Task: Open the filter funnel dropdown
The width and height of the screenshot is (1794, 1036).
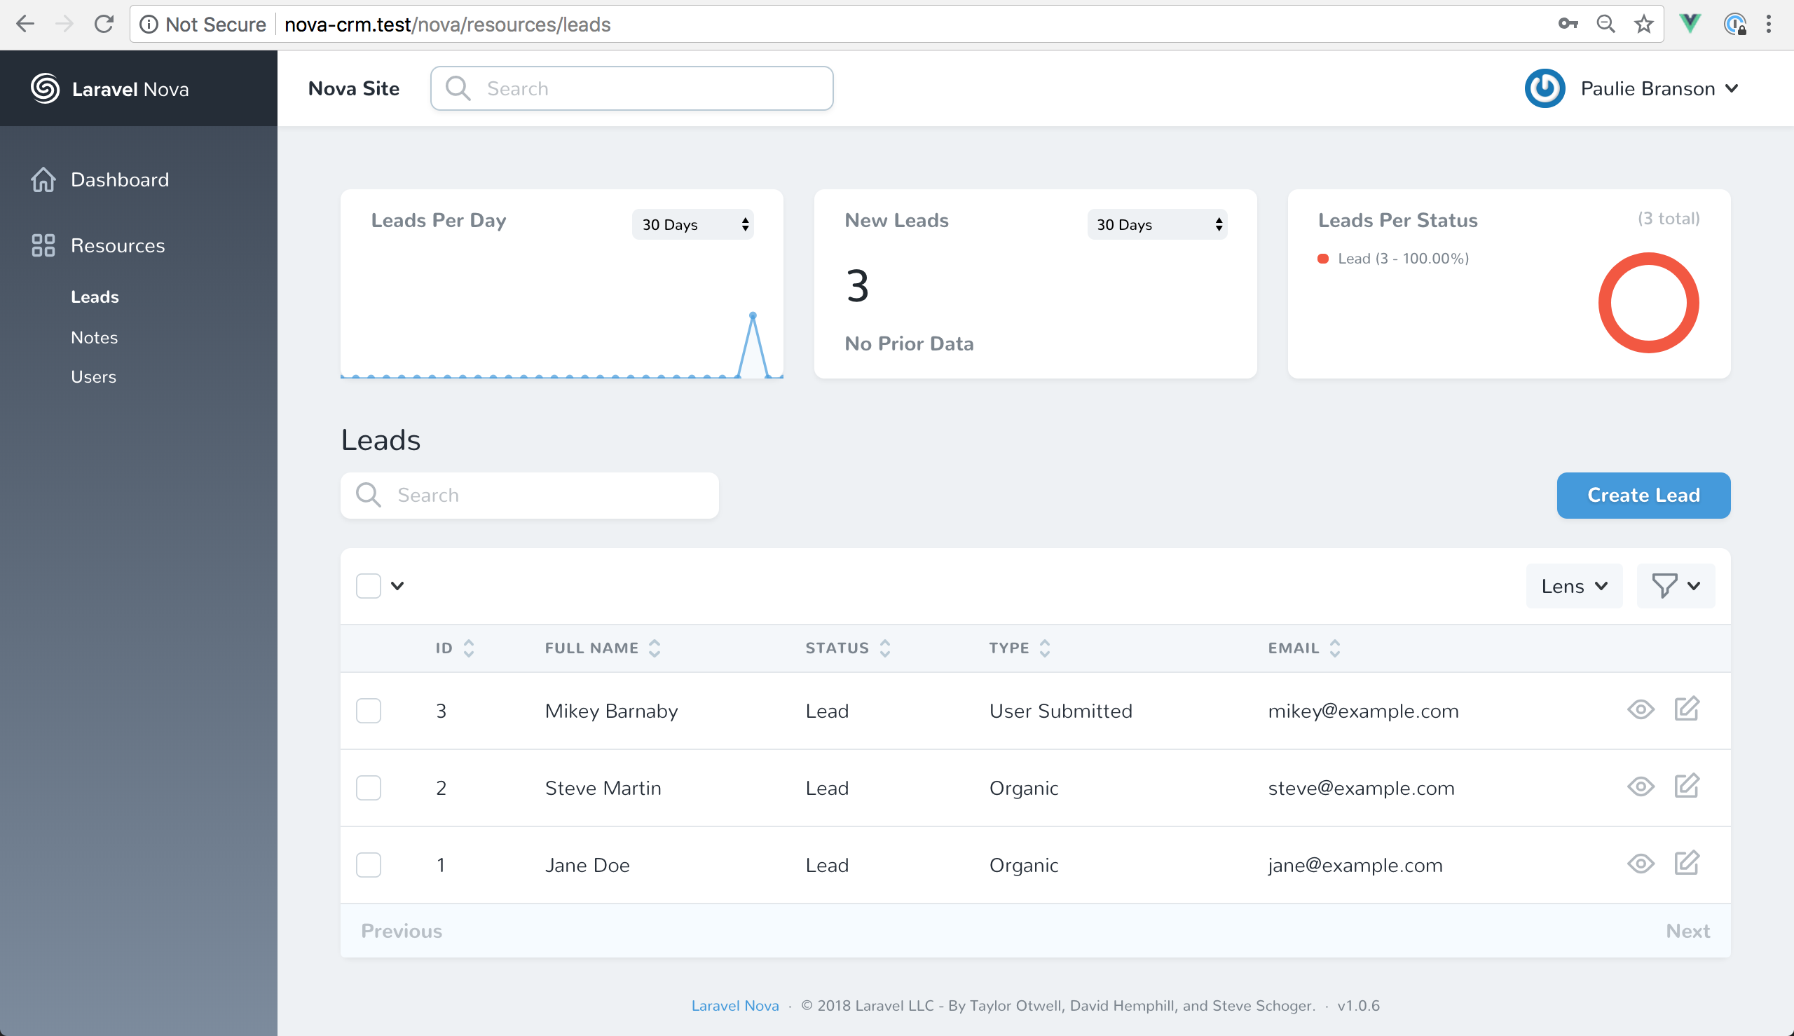Action: pyautogui.click(x=1675, y=585)
